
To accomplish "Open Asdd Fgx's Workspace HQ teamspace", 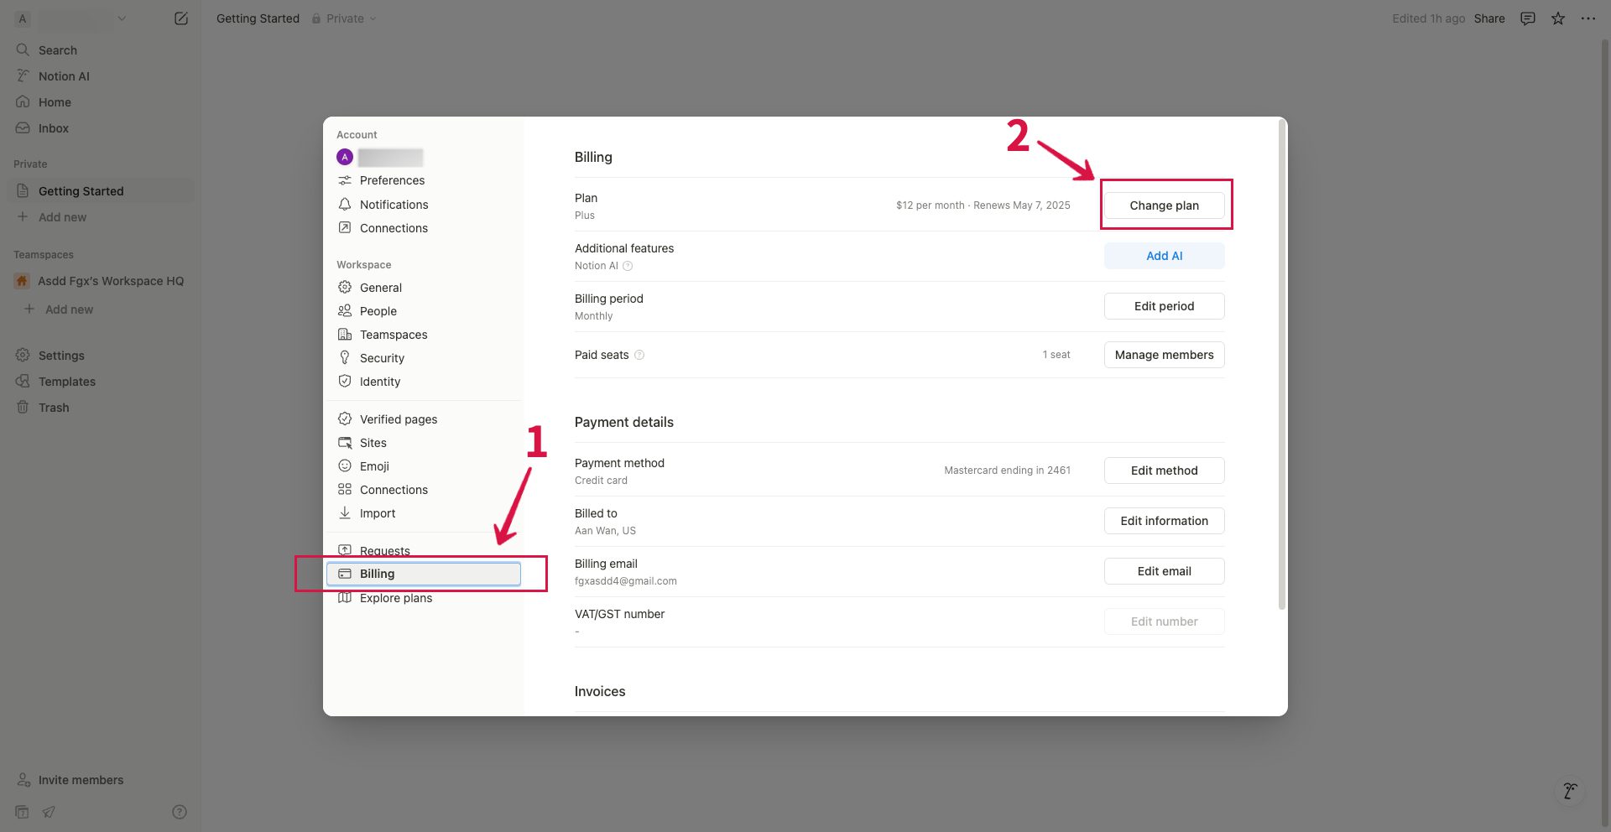I will coord(101,281).
